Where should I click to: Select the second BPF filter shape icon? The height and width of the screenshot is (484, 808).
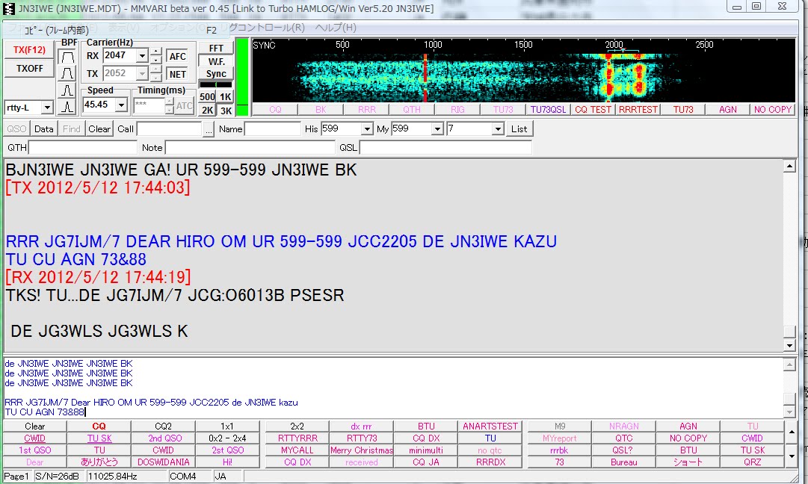(x=67, y=74)
